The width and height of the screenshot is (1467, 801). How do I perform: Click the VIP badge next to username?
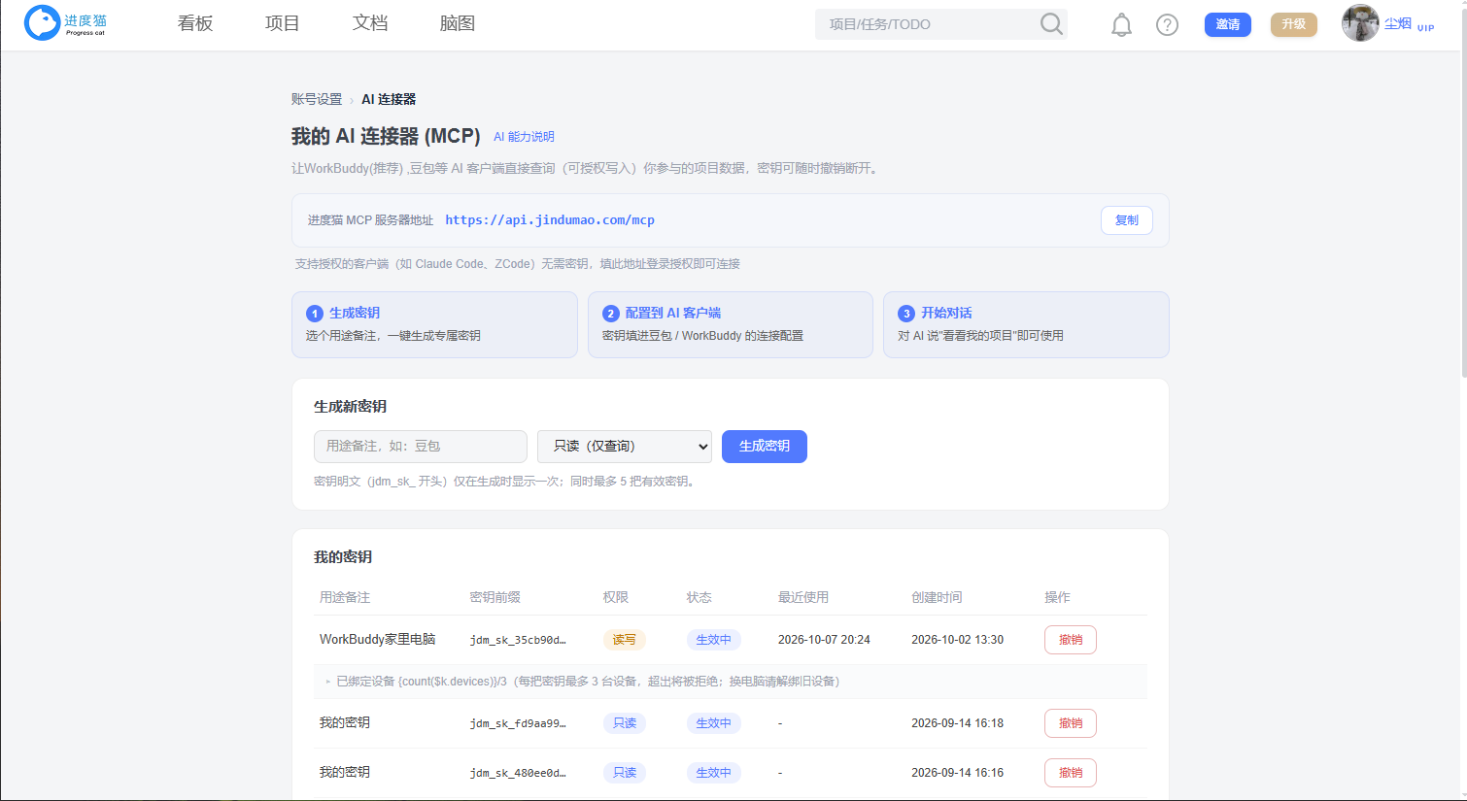pyautogui.click(x=1425, y=28)
